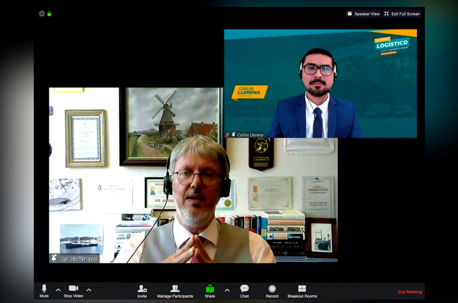Expand audio options arrow next to Mute

(58, 290)
